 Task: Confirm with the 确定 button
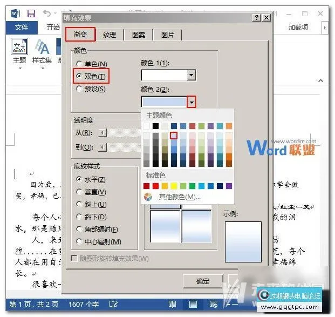tap(202, 281)
